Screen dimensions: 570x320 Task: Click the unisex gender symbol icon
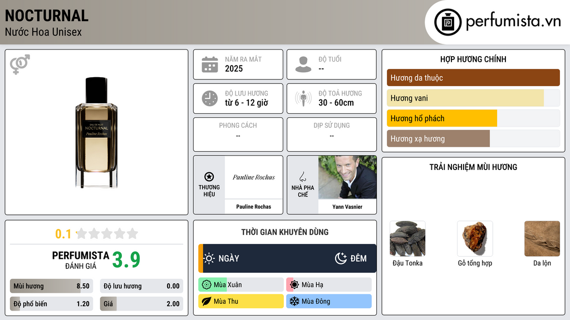pyautogui.click(x=20, y=64)
